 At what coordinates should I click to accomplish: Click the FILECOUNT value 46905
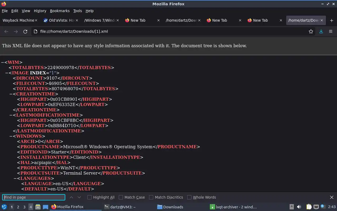55,83
